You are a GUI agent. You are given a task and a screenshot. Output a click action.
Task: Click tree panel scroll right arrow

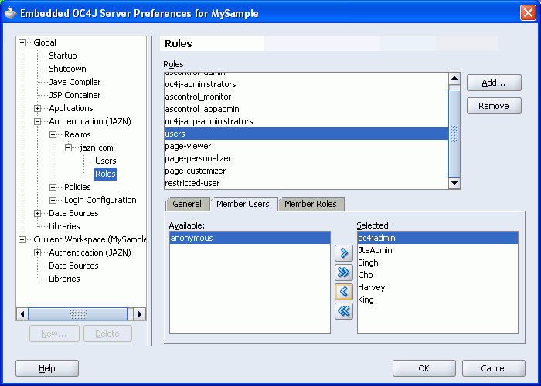click(140, 314)
